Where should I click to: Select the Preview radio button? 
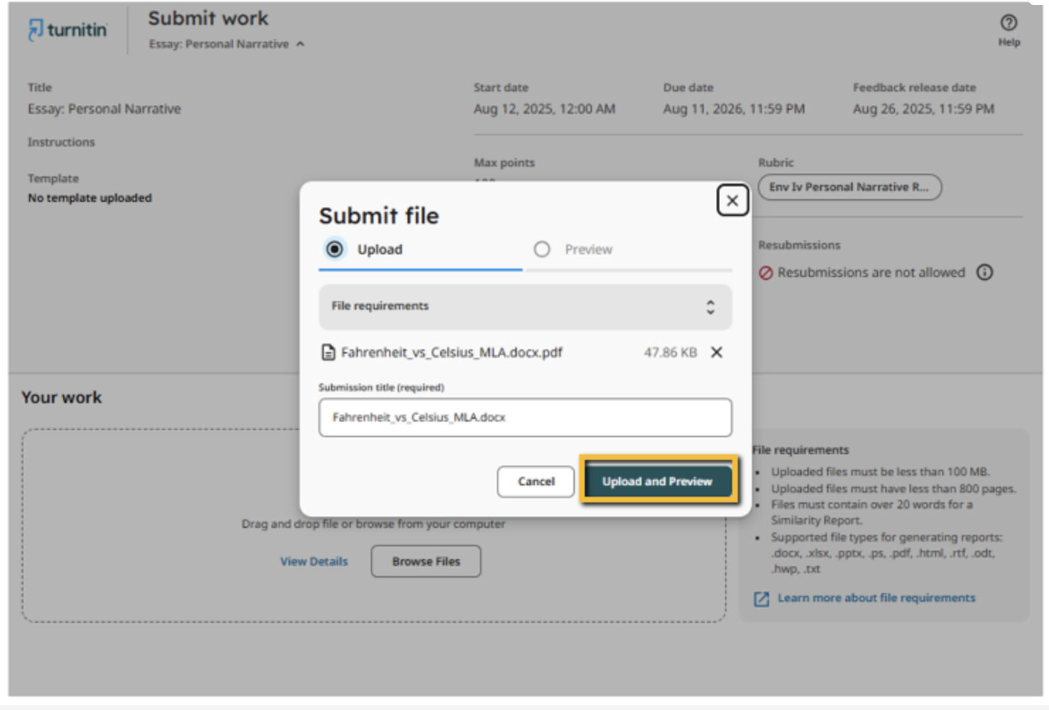tap(542, 249)
